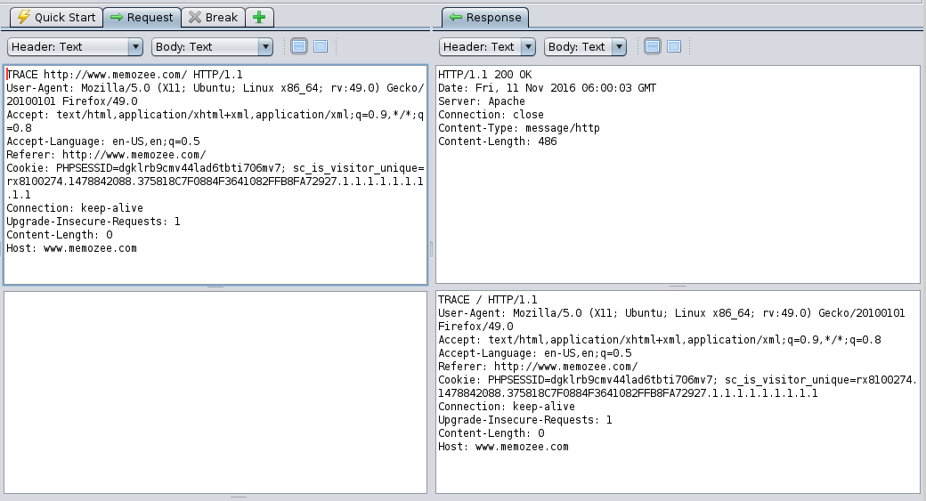The height and width of the screenshot is (501, 926).
Task: Click the request header text area
Action: point(215,174)
